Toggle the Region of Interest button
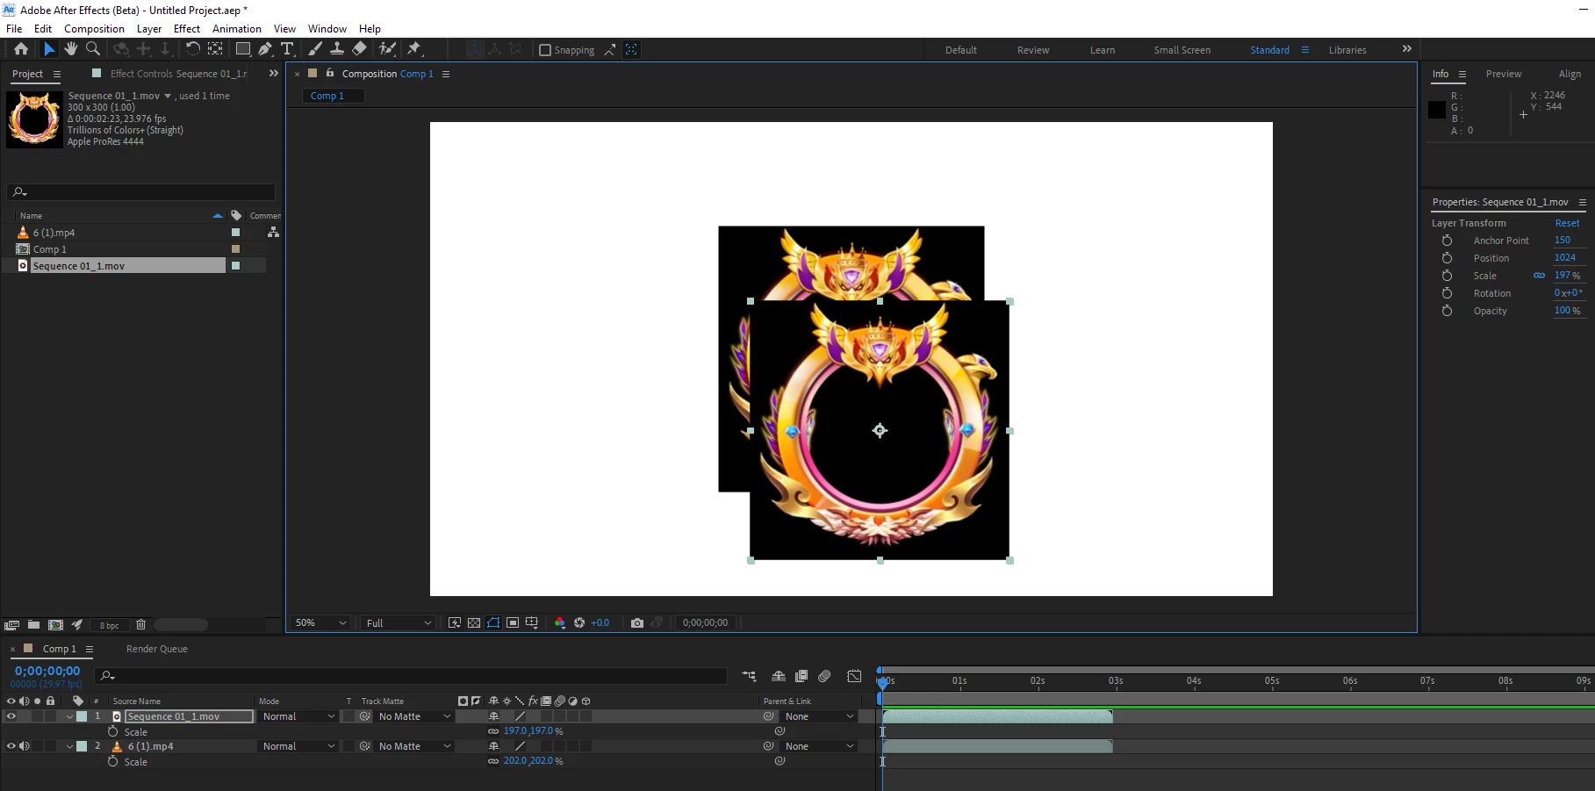 [x=513, y=623]
